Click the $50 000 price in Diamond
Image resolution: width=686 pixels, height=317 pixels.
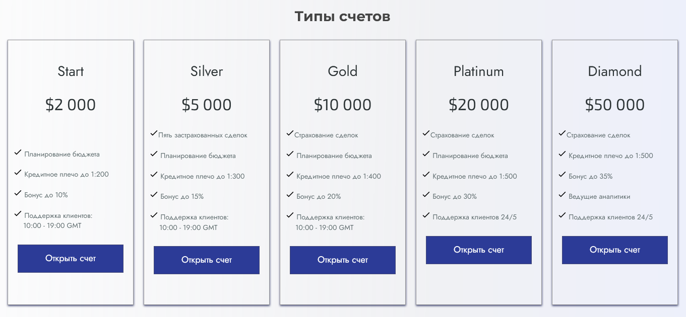pyautogui.click(x=614, y=105)
